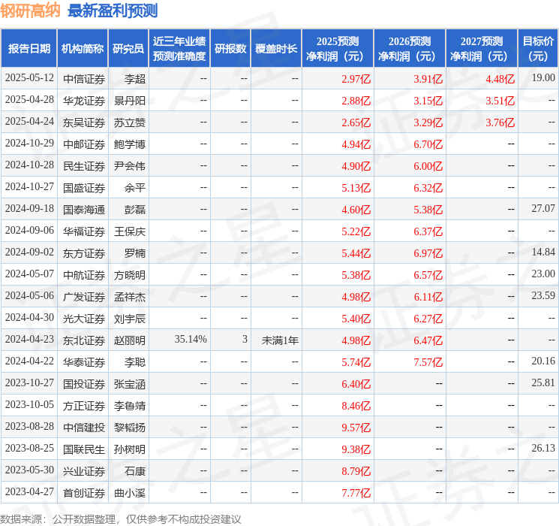Select the date cell 2025-04-24
The width and height of the screenshot is (559, 526).
coord(29,122)
